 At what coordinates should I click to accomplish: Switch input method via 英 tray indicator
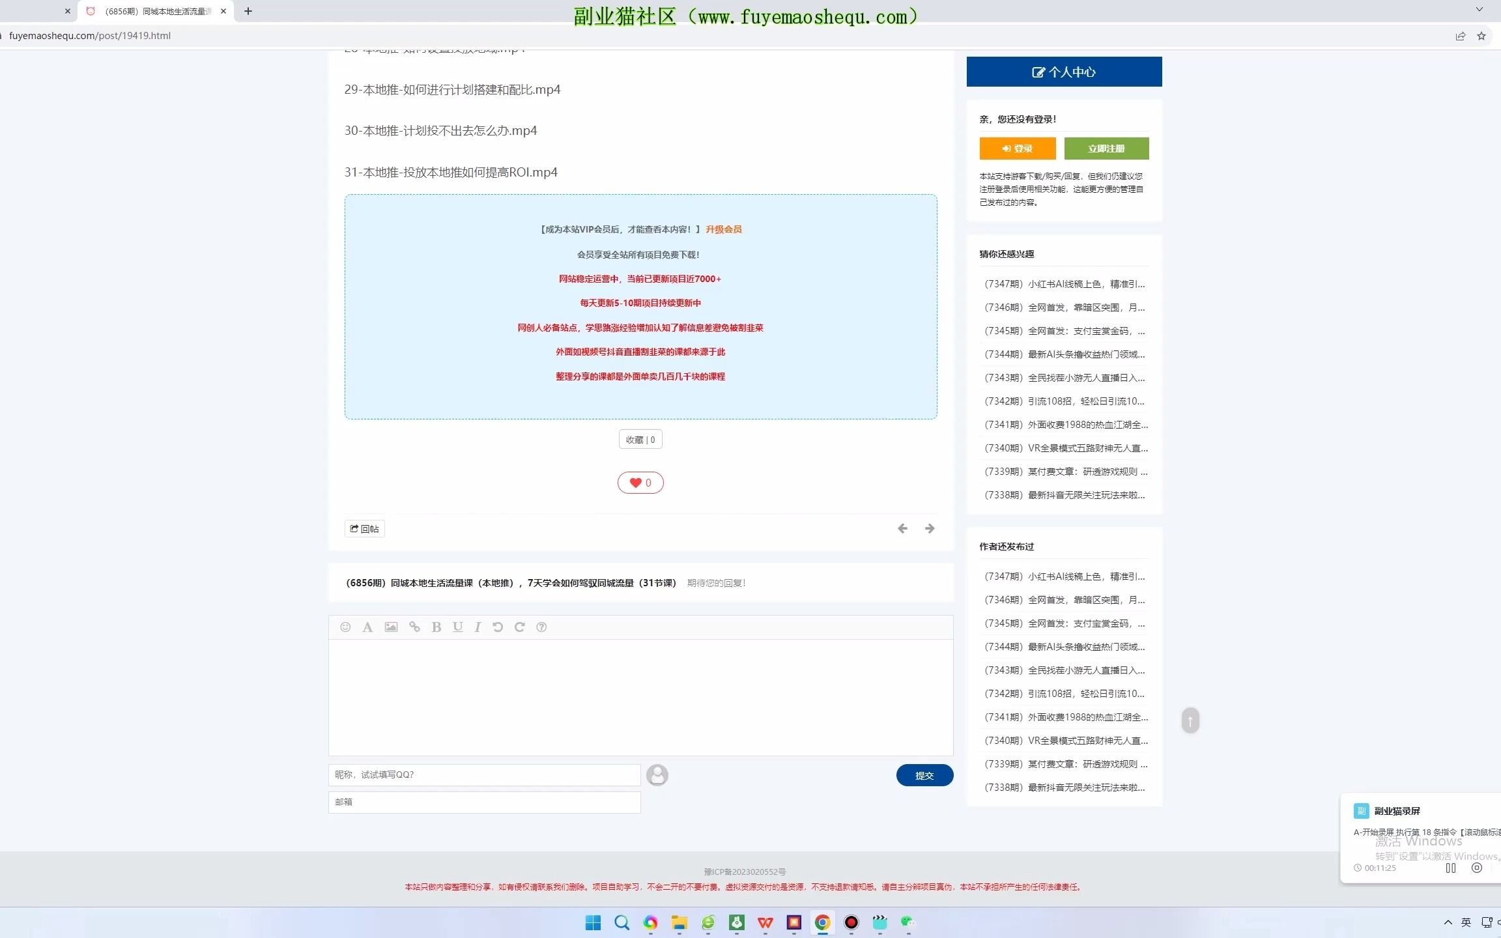click(x=1466, y=922)
